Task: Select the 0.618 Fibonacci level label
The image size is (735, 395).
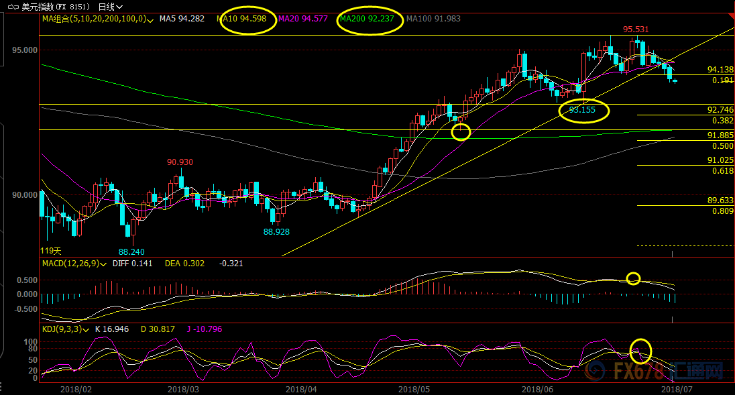Action: point(722,171)
